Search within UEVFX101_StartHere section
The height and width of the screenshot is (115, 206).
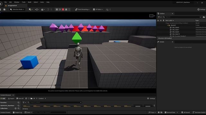[x=19, y=106]
